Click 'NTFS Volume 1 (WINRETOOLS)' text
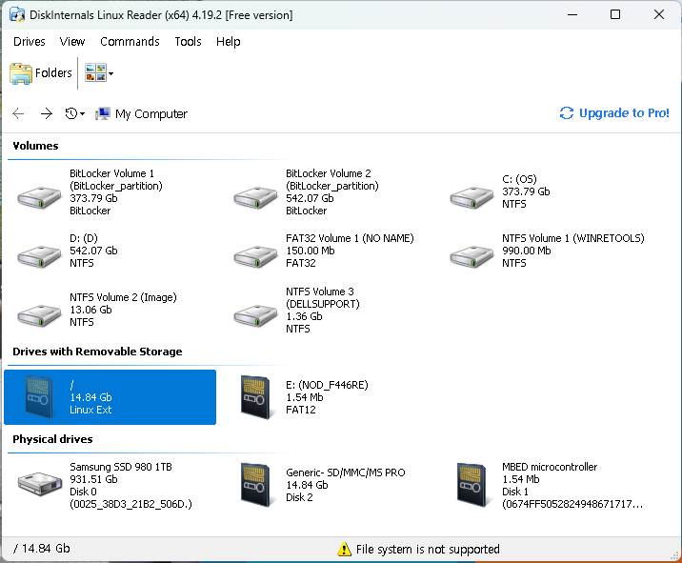The height and width of the screenshot is (563, 682). [573, 238]
